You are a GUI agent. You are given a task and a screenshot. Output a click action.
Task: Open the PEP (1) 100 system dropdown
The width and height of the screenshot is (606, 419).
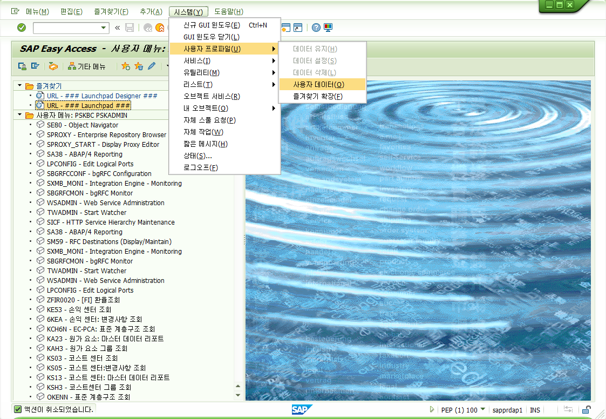click(x=482, y=409)
